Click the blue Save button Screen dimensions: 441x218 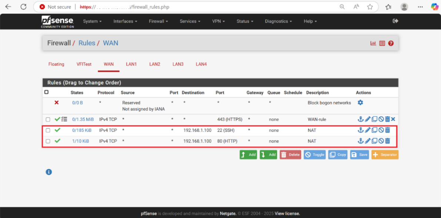360,155
